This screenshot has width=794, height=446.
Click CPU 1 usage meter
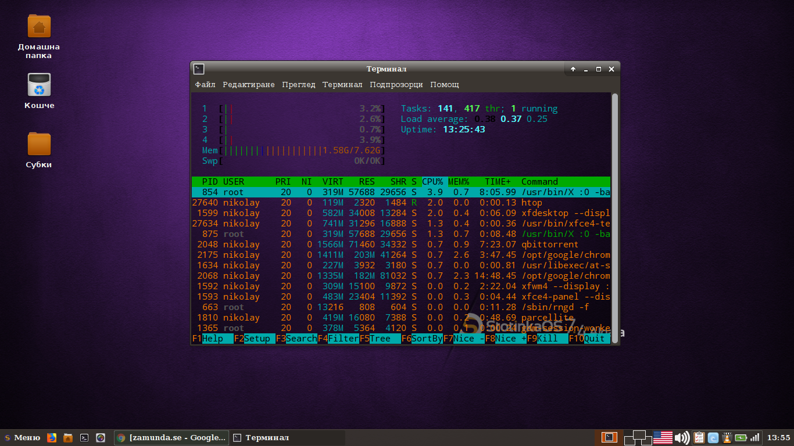click(294, 109)
